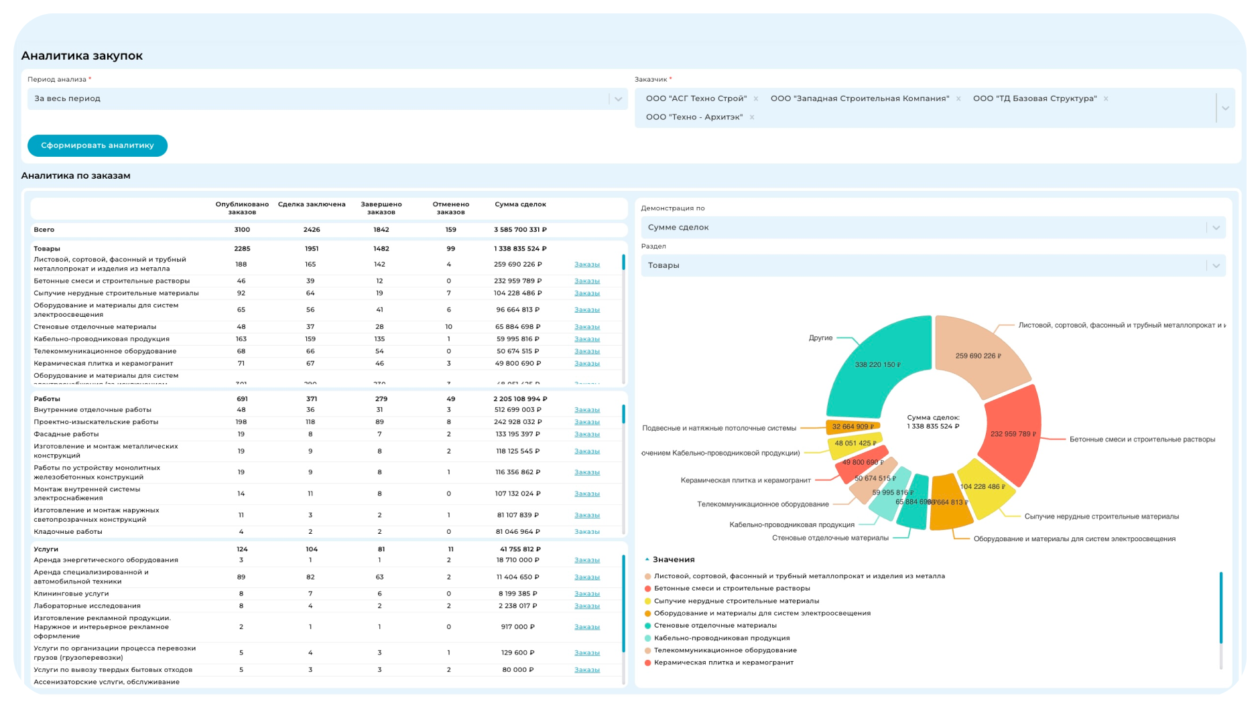The image size is (1260, 710).
Task: Toggle Сыпучие нерудные материалы legend marker
Action: coord(647,601)
